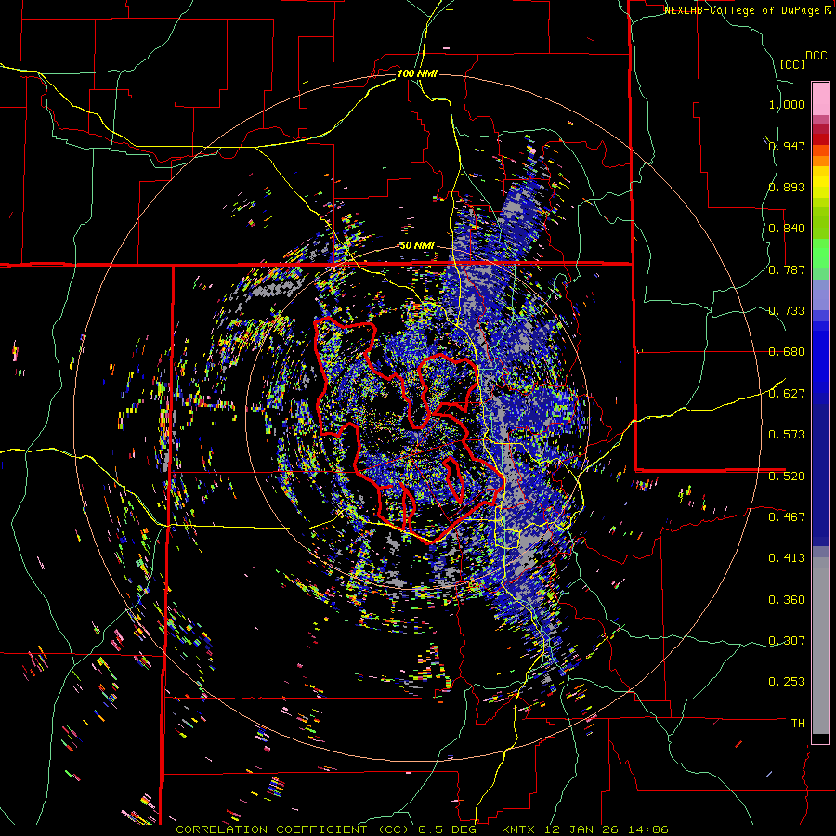Image resolution: width=836 pixels, height=836 pixels.
Task: Pick the black segment beside TH
Action: click(x=820, y=738)
